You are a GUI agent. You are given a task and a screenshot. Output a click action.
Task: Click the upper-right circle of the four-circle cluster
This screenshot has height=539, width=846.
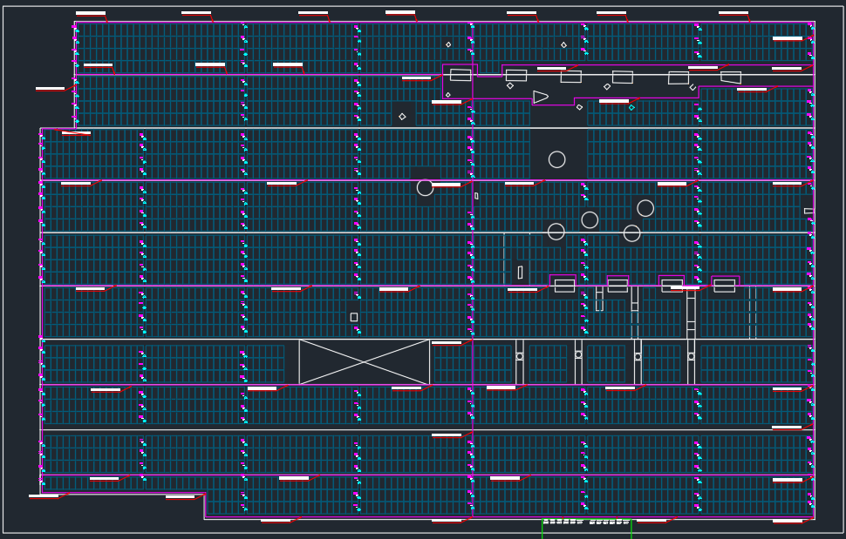click(x=645, y=208)
